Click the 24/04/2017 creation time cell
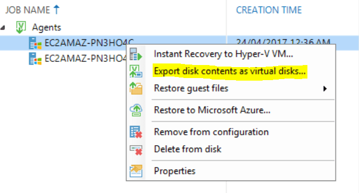Viewport: 359px width, 193px height. (283, 42)
